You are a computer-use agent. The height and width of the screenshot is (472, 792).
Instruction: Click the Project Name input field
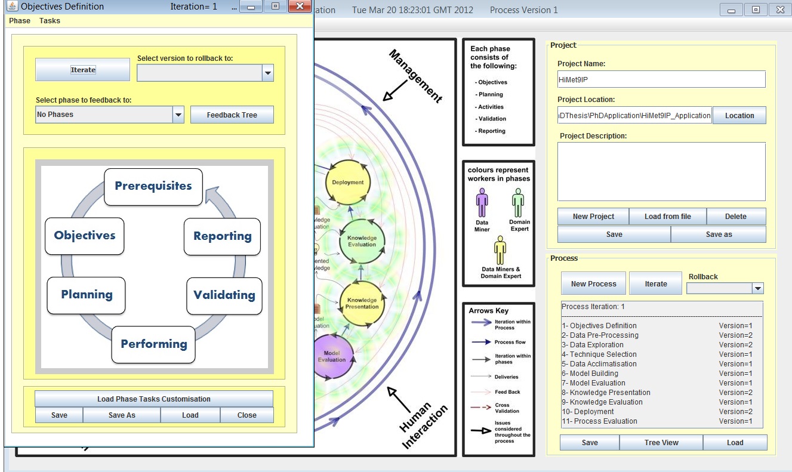pyautogui.click(x=661, y=79)
